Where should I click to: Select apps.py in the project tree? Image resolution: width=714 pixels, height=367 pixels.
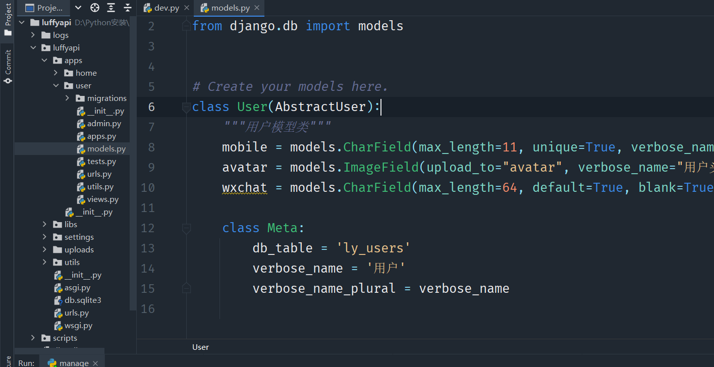[101, 136]
